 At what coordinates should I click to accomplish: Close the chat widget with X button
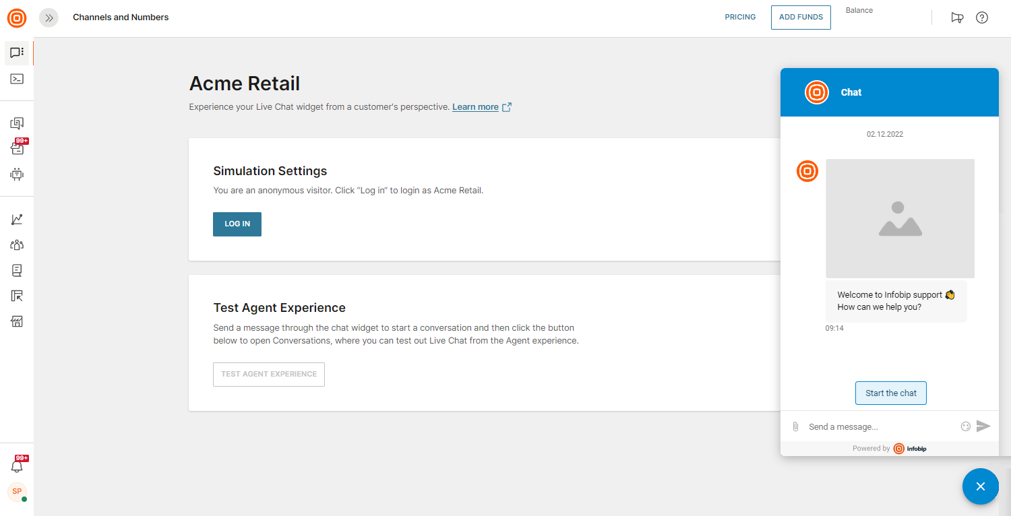tap(980, 486)
